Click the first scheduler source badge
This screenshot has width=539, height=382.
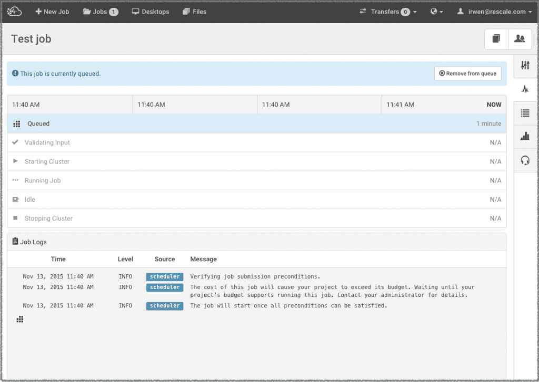click(x=165, y=276)
